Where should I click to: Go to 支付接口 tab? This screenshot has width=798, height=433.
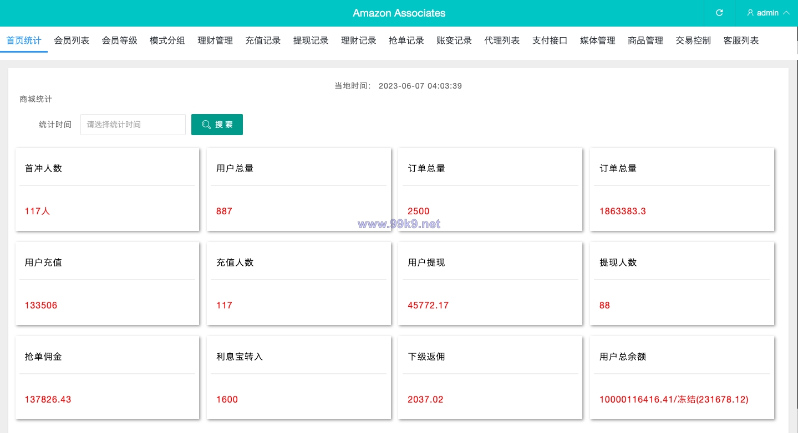[550, 40]
